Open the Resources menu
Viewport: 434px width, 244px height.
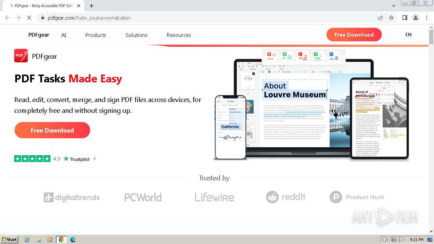pos(179,35)
